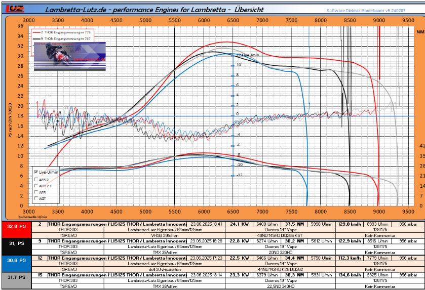Tick the plain AFR checkbox

(36, 192)
